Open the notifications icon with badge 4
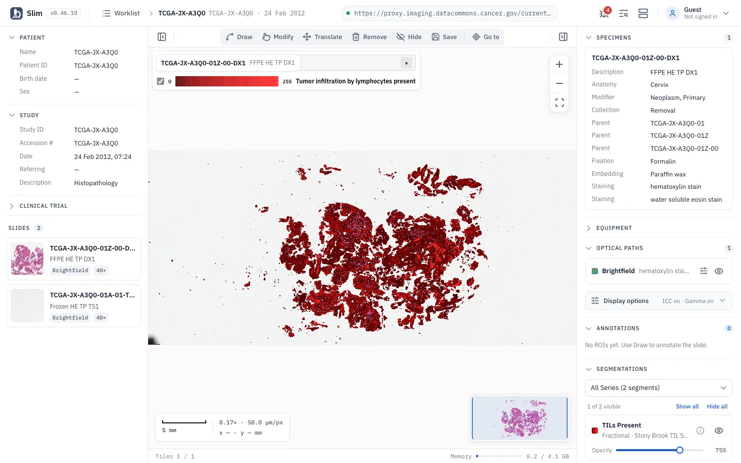This screenshot has width=741, height=463. [604, 13]
